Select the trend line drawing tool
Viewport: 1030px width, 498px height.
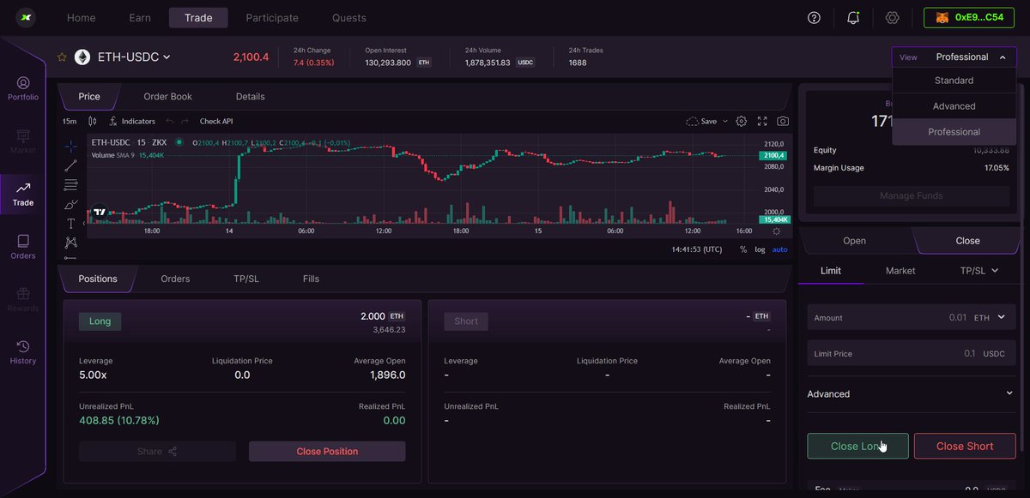[70, 165]
